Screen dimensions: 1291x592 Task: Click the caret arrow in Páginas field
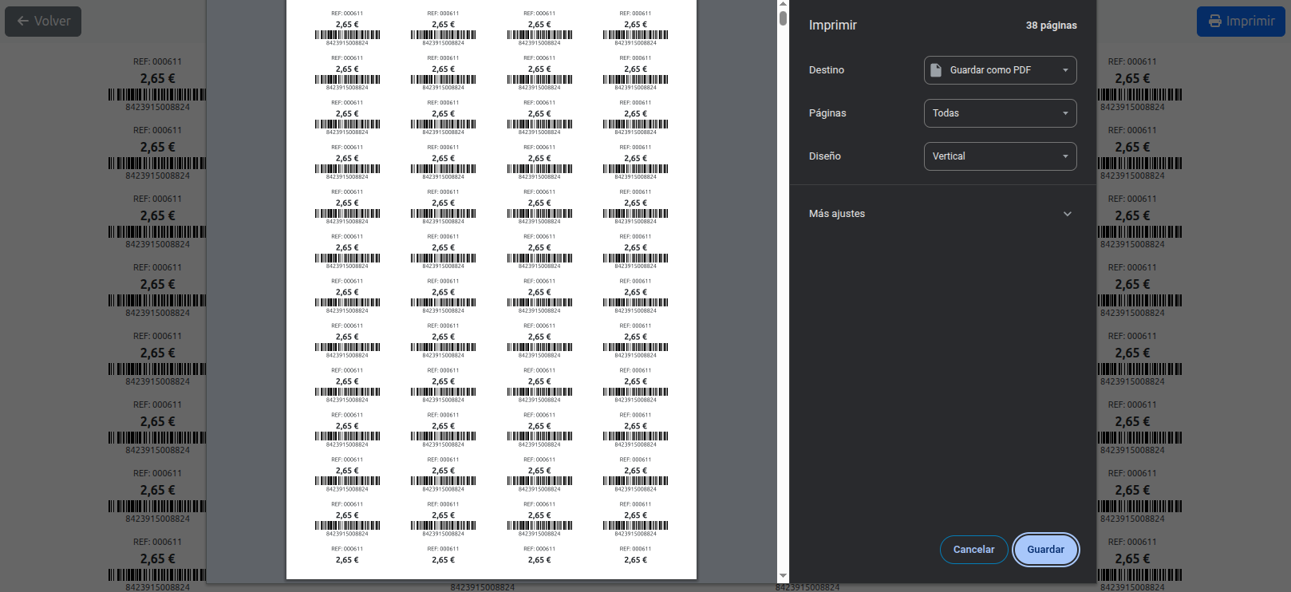(x=1064, y=113)
